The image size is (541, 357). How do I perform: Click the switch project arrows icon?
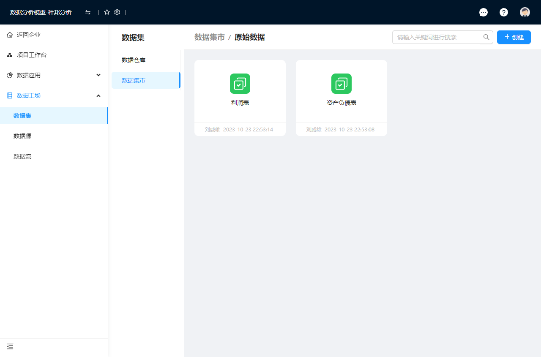click(x=88, y=12)
